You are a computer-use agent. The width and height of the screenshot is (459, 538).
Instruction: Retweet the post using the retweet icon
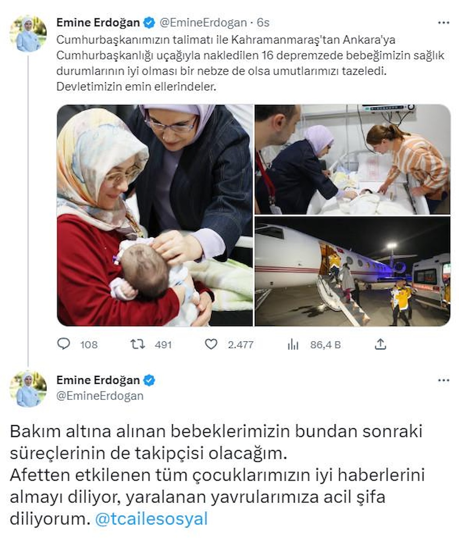[x=138, y=344]
